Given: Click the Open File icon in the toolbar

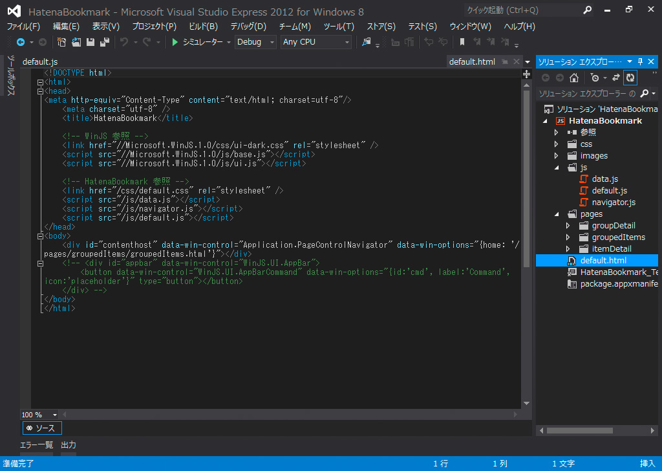Looking at the screenshot, I should coord(76,42).
